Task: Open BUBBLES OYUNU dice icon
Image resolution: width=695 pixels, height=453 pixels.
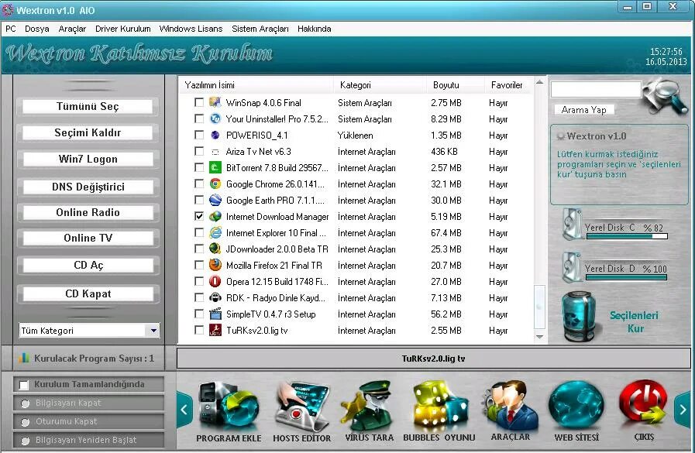Action: [439, 407]
